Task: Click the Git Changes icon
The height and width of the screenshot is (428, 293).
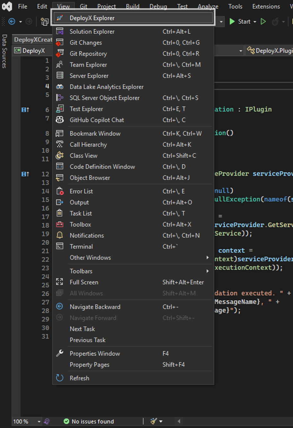Action: pos(60,42)
